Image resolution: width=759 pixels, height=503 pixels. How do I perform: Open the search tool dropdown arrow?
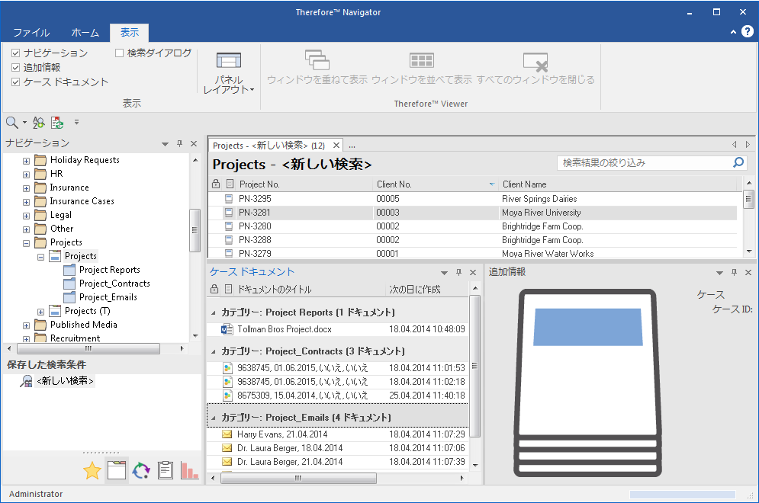[x=24, y=123]
